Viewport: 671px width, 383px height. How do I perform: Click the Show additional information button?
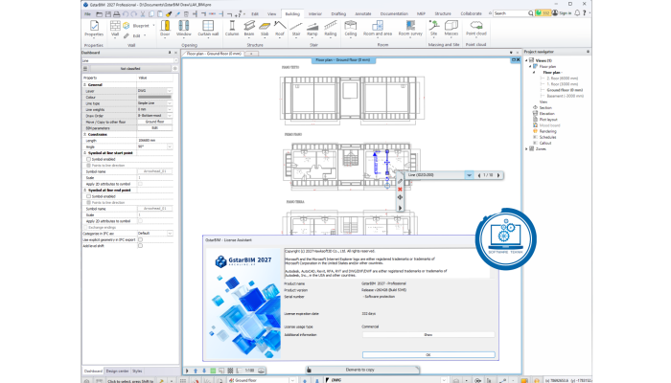(x=428, y=335)
